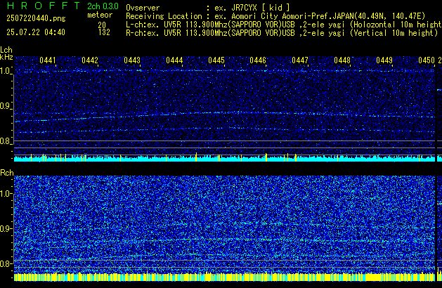Click the Rch yellow signal level strip
This screenshot has height=288, width=442.
(x=224, y=277)
